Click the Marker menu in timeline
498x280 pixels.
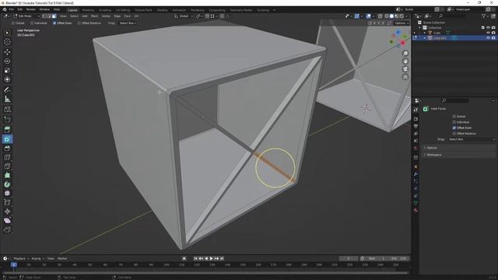(x=62, y=259)
